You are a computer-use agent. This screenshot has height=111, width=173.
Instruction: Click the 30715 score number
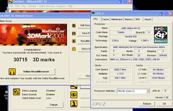pyautogui.click(x=20, y=60)
